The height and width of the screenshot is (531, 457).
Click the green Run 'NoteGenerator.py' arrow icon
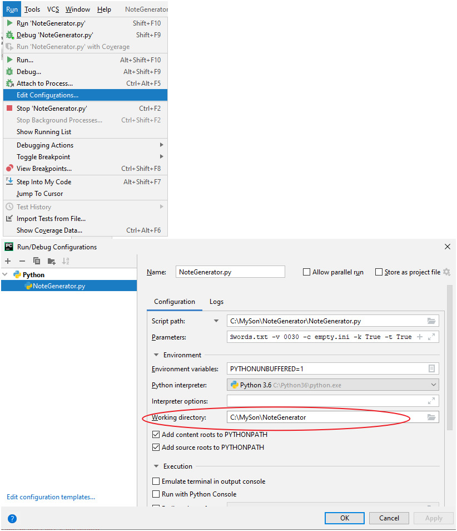[x=10, y=23]
